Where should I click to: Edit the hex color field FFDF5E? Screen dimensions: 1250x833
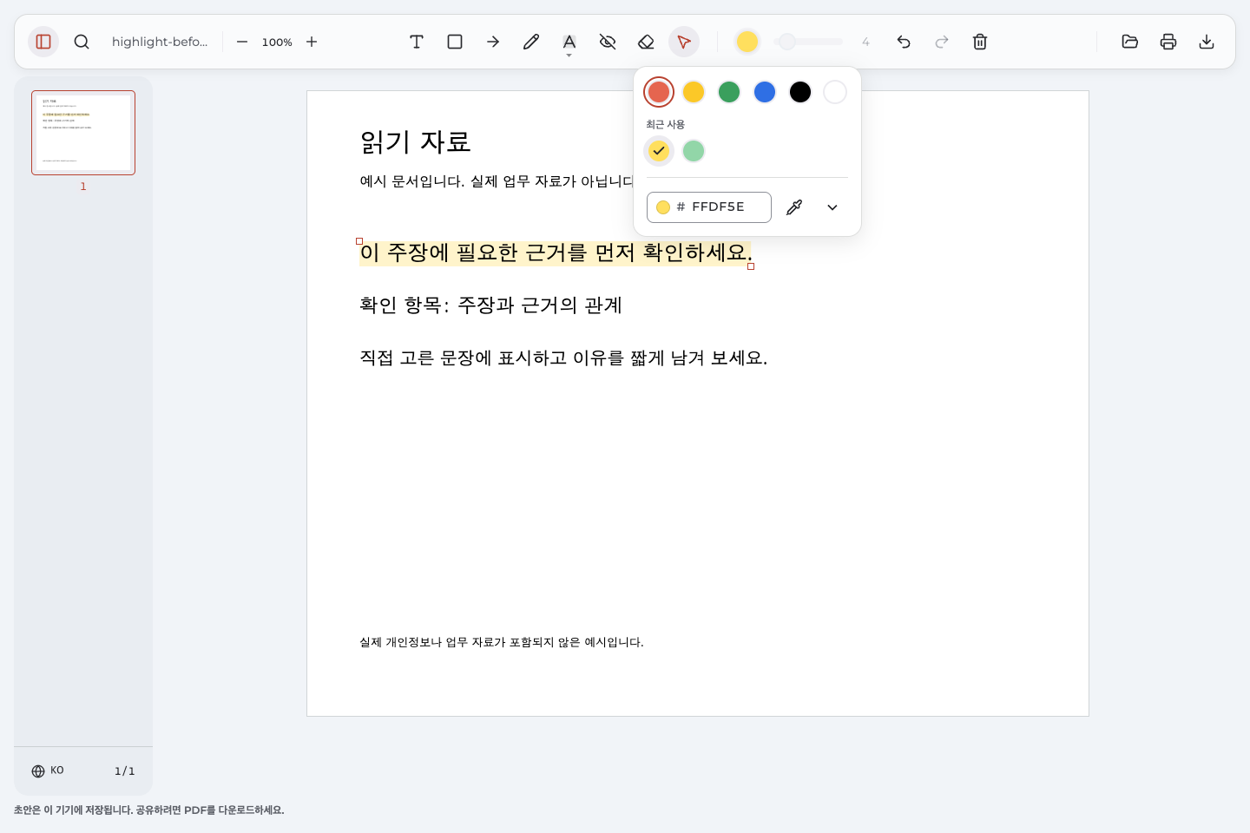pyautogui.click(x=709, y=207)
